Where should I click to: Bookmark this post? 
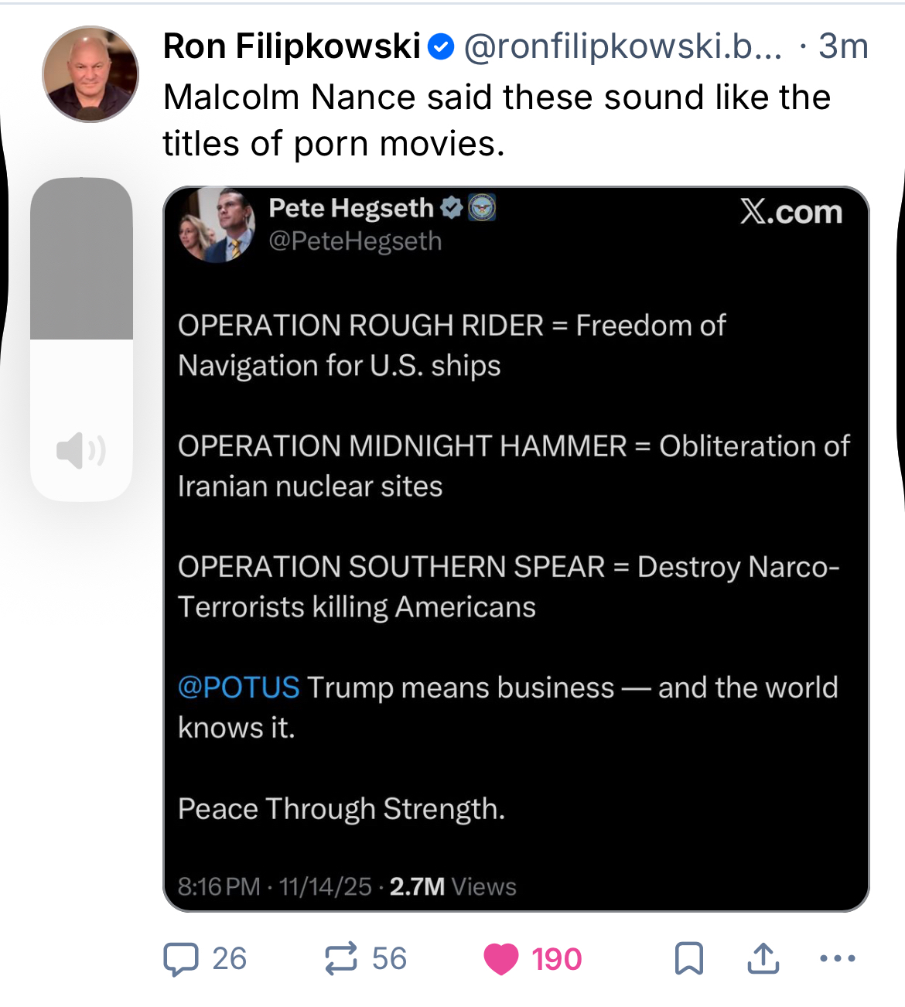click(688, 958)
